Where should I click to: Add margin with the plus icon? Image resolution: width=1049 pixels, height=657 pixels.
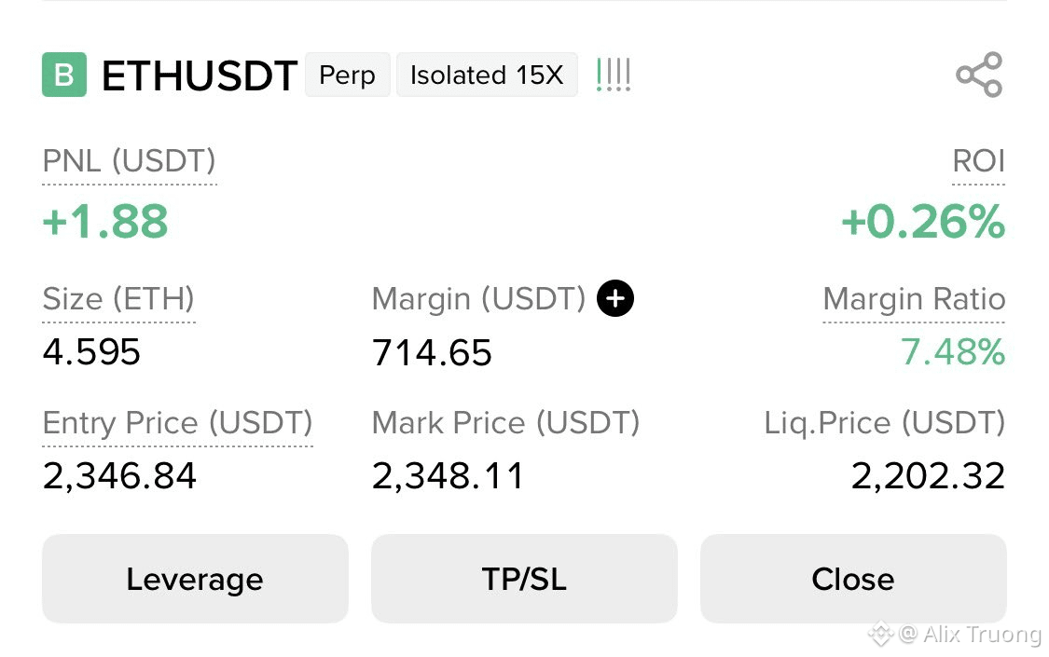[614, 298]
